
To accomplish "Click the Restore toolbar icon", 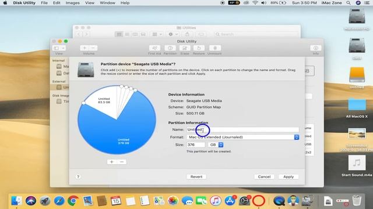I will [x=199, y=48].
